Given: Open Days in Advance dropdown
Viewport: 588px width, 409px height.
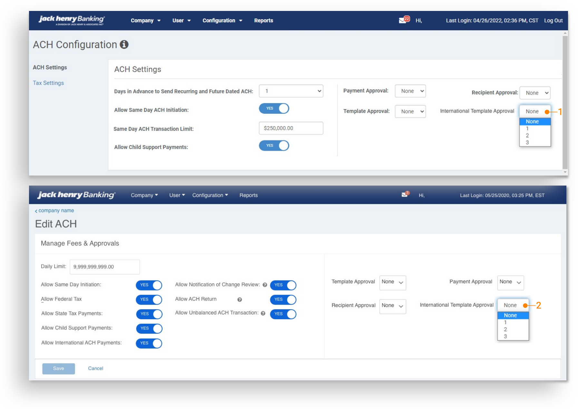Looking at the screenshot, I should [x=291, y=91].
